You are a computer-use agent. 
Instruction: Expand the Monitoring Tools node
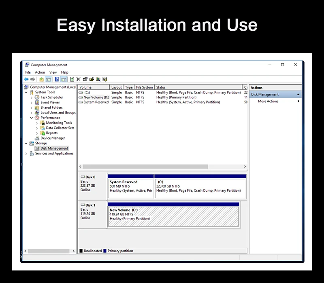pyautogui.click(x=37, y=123)
